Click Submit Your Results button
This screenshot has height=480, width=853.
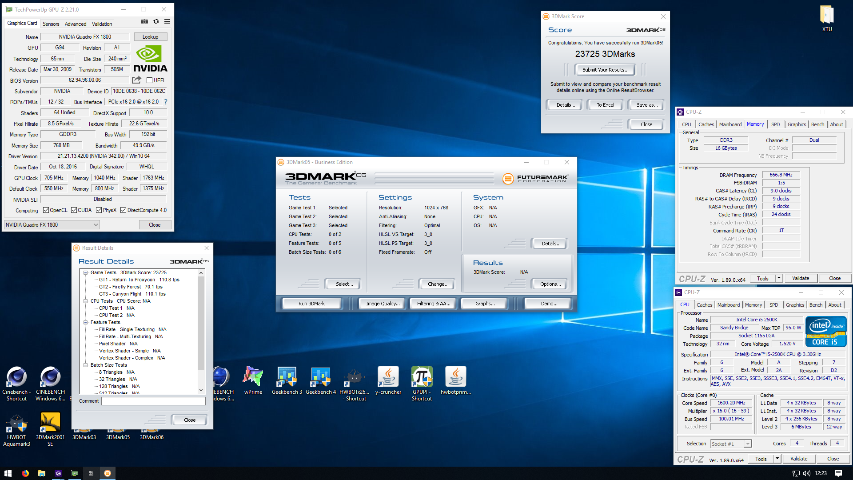click(x=605, y=70)
